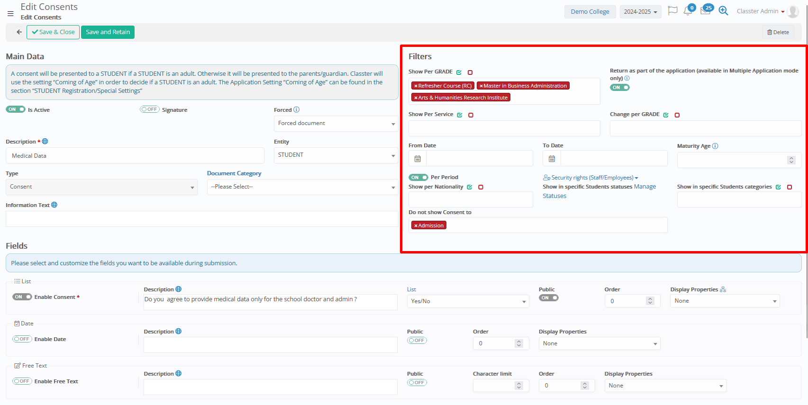Screen dimensions: 808x405
Task: Enable the Signature toggle
Action: tap(149, 109)
